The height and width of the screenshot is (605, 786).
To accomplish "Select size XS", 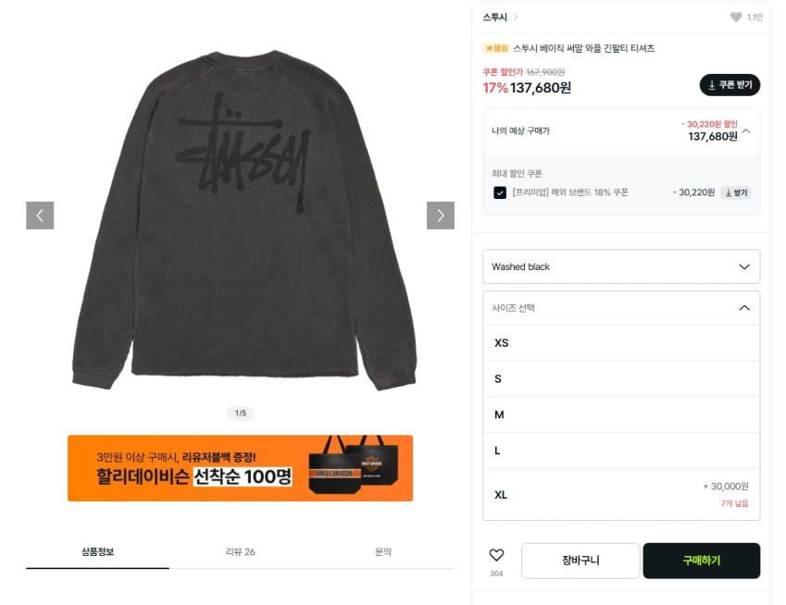I will [621, 343].
